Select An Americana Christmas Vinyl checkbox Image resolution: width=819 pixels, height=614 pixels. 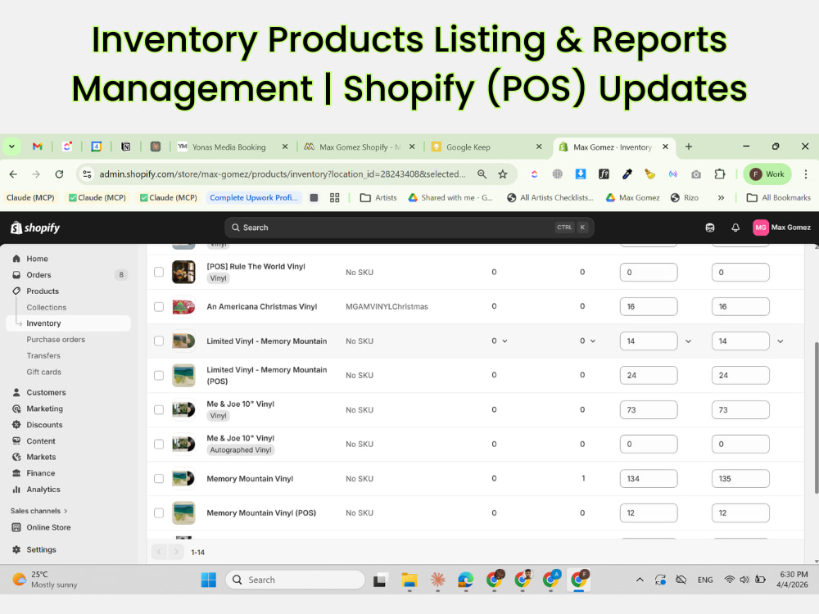point(159,306)
